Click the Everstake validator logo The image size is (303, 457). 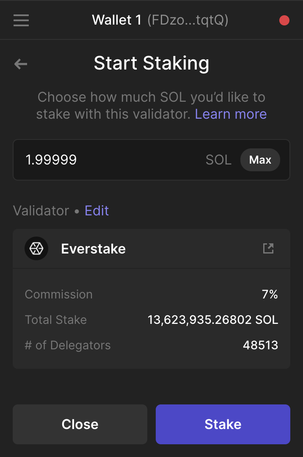[x=36, y=248]
